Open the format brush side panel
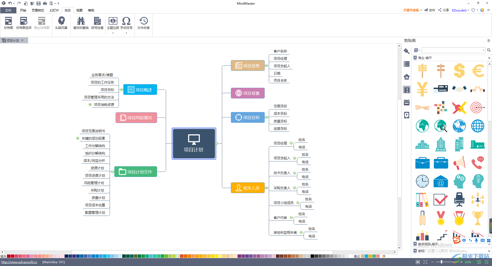 point(407,51)
